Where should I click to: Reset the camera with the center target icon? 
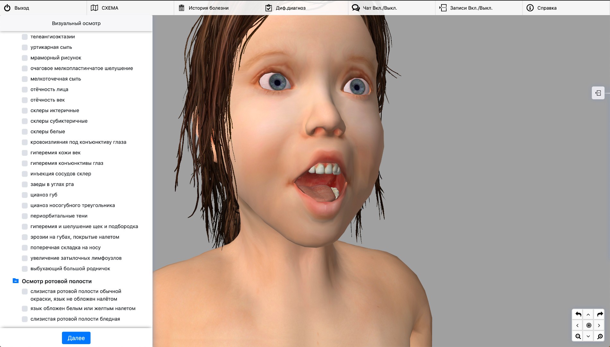(x=588, y=325)
